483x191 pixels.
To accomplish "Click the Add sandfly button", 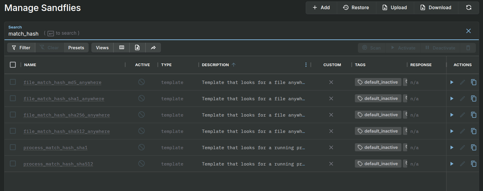I will [x=321, y=8].
